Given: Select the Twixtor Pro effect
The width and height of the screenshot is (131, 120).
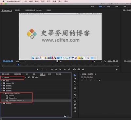Looking at the screenshot, I should click(13, 98).
